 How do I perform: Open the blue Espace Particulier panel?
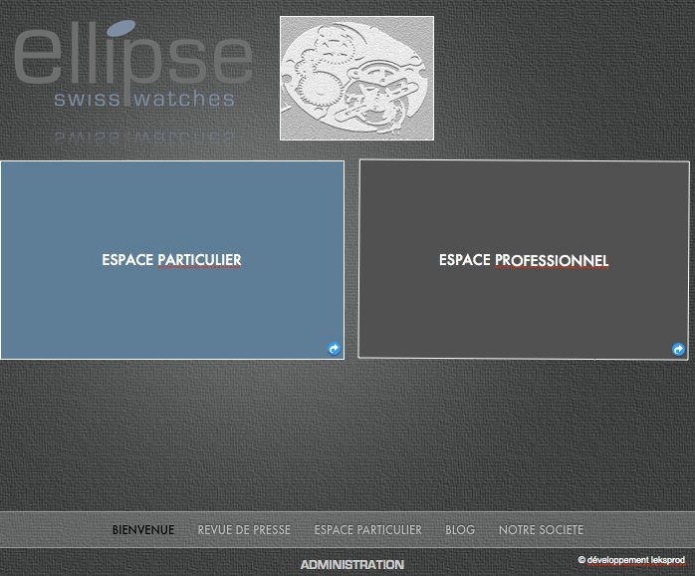coord(172,260)
